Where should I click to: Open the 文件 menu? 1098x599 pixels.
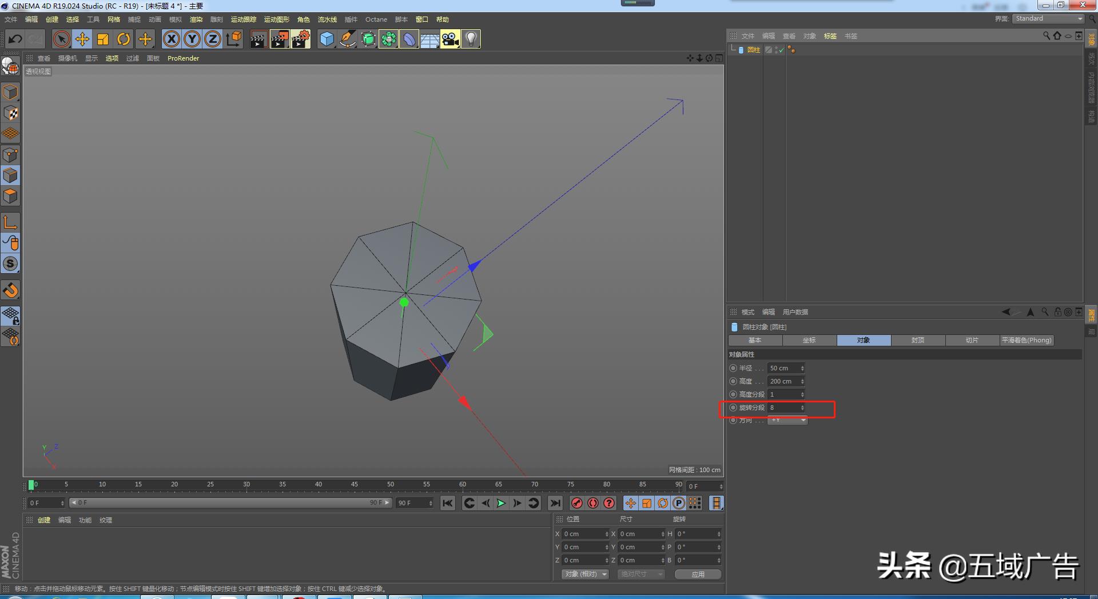click(11, 19)
